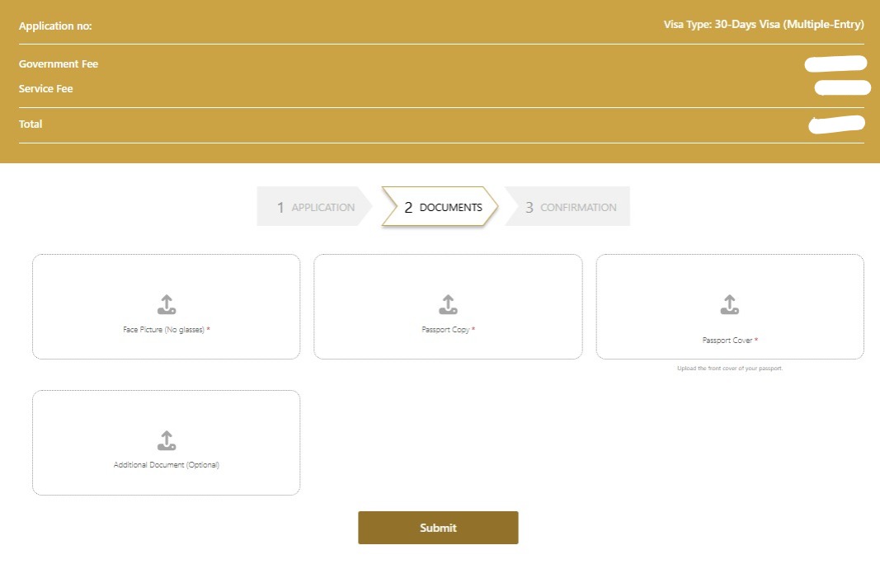The height and width of the screenshot is (564, 880).
Task: Open the Additional Document optional upload box
Action: pyautogui.click(x=166, y=442)
